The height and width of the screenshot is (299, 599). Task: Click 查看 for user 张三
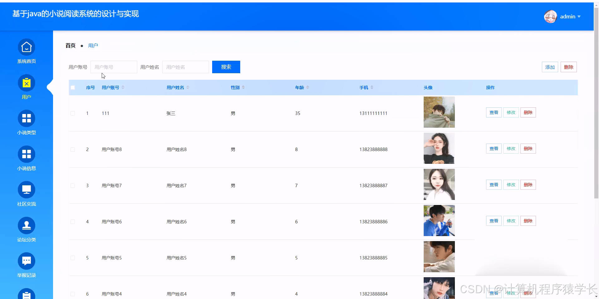pos(494,112)
